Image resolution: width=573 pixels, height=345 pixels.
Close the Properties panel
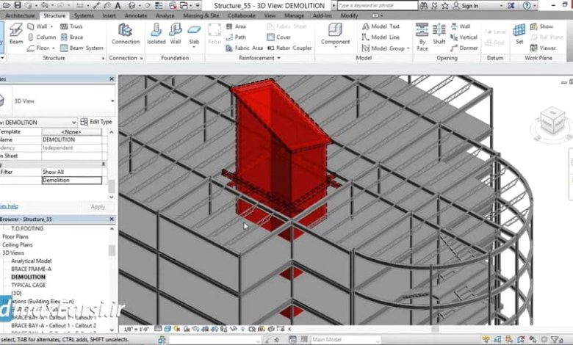coord(112,79)
